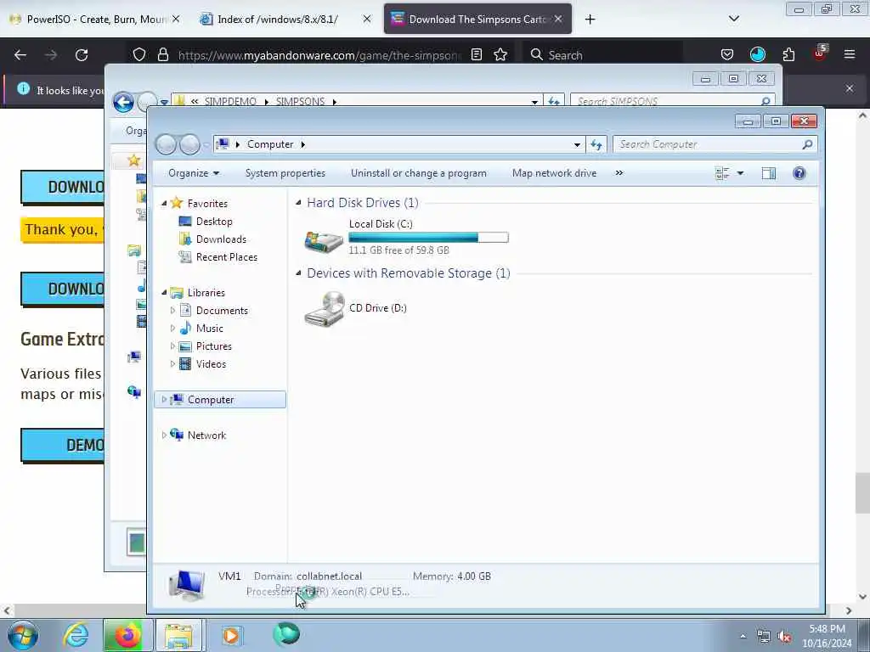Screen dimensions: 870x652
Task: Select Recent Places in Favorites
Action: coord(226,257)
